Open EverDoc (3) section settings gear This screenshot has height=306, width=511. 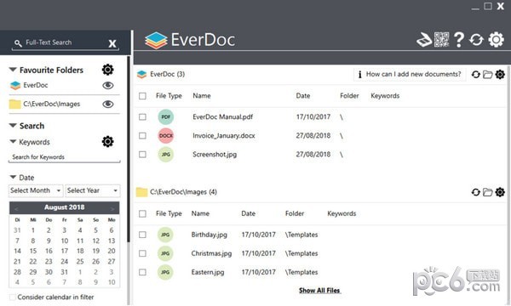(500, 75)
